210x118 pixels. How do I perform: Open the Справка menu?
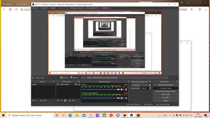105,8
